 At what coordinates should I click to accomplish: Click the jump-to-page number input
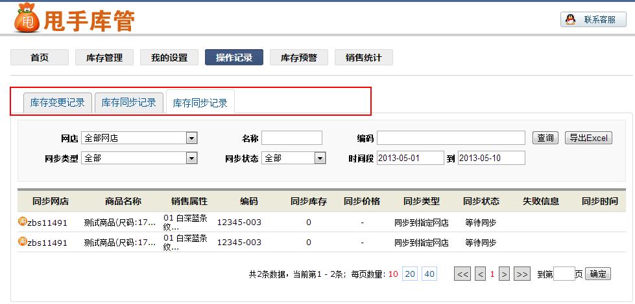coord(564,274)
